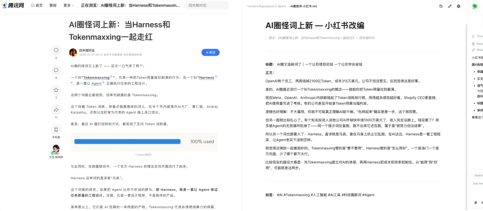The width and height of the screenshot is (483, 211).
Task: Focus the 四木相对论 search box
Action: 206,5
